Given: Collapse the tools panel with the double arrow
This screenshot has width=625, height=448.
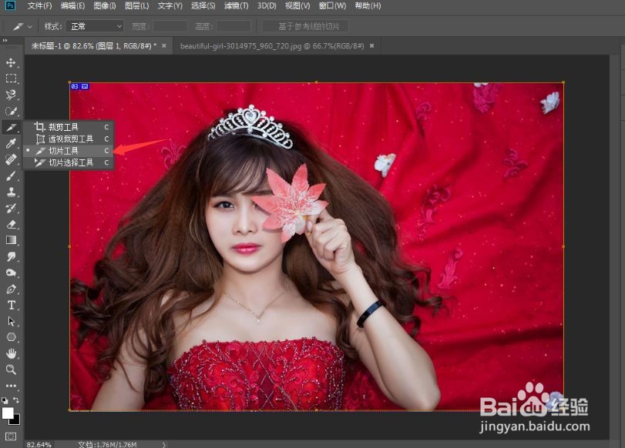Looking at the screenshot, I should click(5, 40).
